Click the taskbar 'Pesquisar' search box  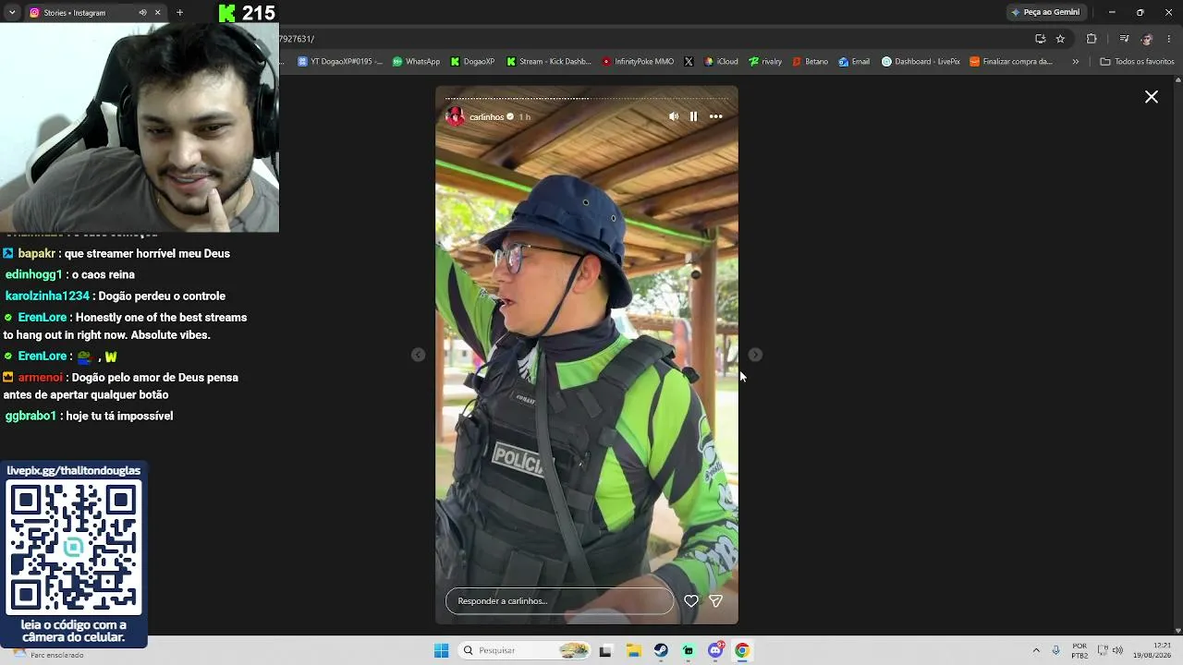click(525, 650)
